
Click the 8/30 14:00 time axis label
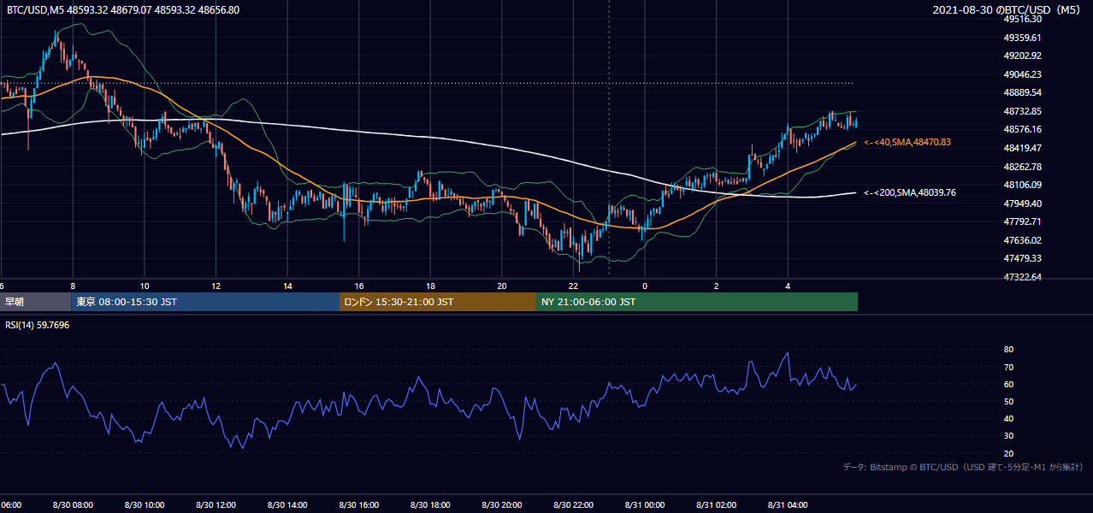pos(287,505)
